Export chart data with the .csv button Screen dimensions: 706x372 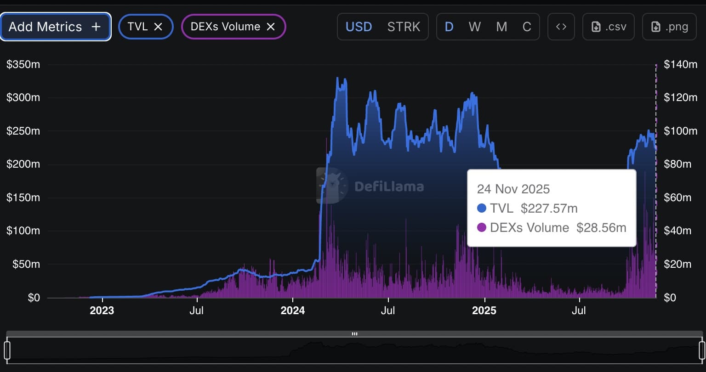pos(608,26)
